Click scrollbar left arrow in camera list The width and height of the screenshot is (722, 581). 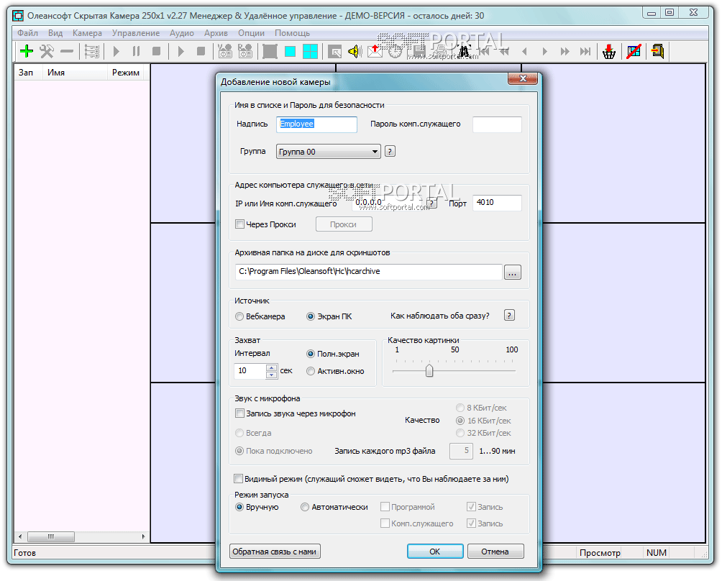point(20,536)
